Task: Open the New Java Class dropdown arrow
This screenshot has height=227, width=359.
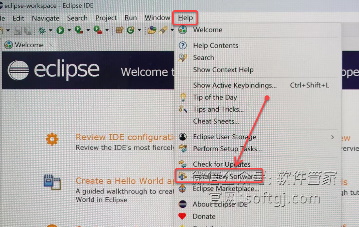Action: click(139, 30)
